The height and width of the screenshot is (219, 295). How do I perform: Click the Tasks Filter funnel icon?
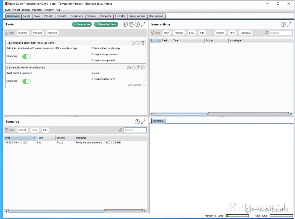pos(6,33)
